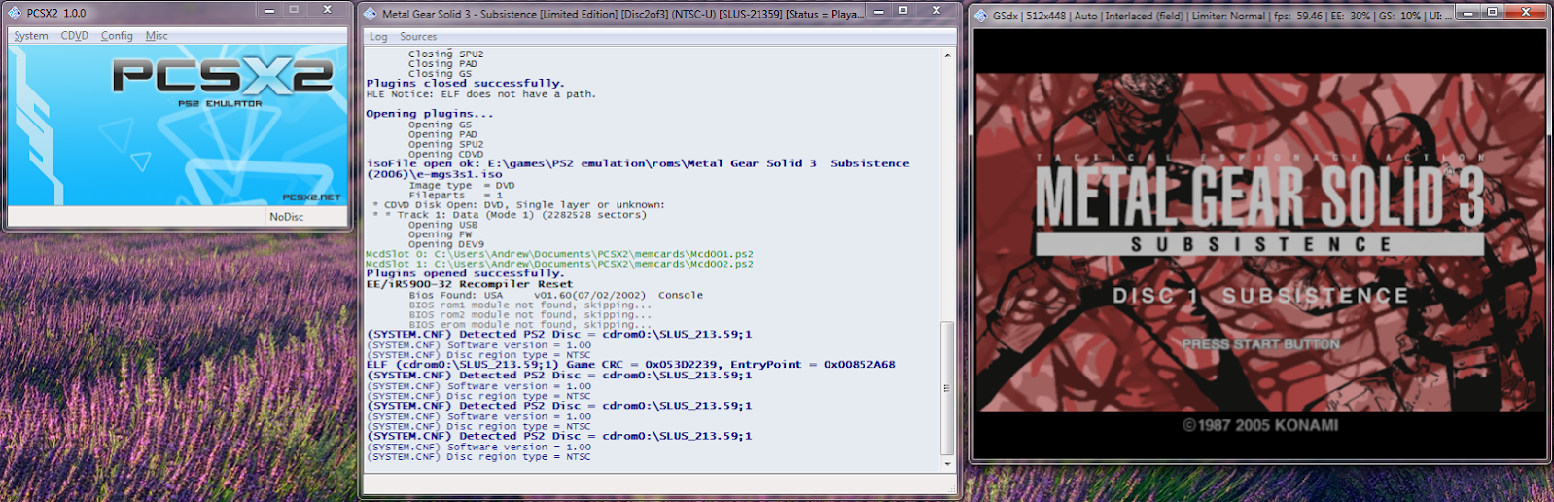Maximize the GSdx game window
Screen dimensions: 1554x502
coord(1492,13)
